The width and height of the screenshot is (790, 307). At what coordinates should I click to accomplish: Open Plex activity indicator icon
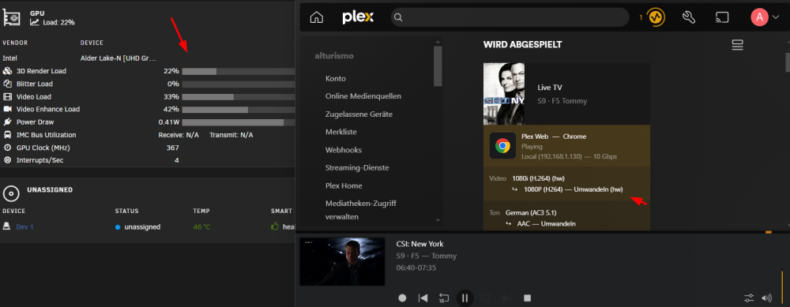coord(656,17)
